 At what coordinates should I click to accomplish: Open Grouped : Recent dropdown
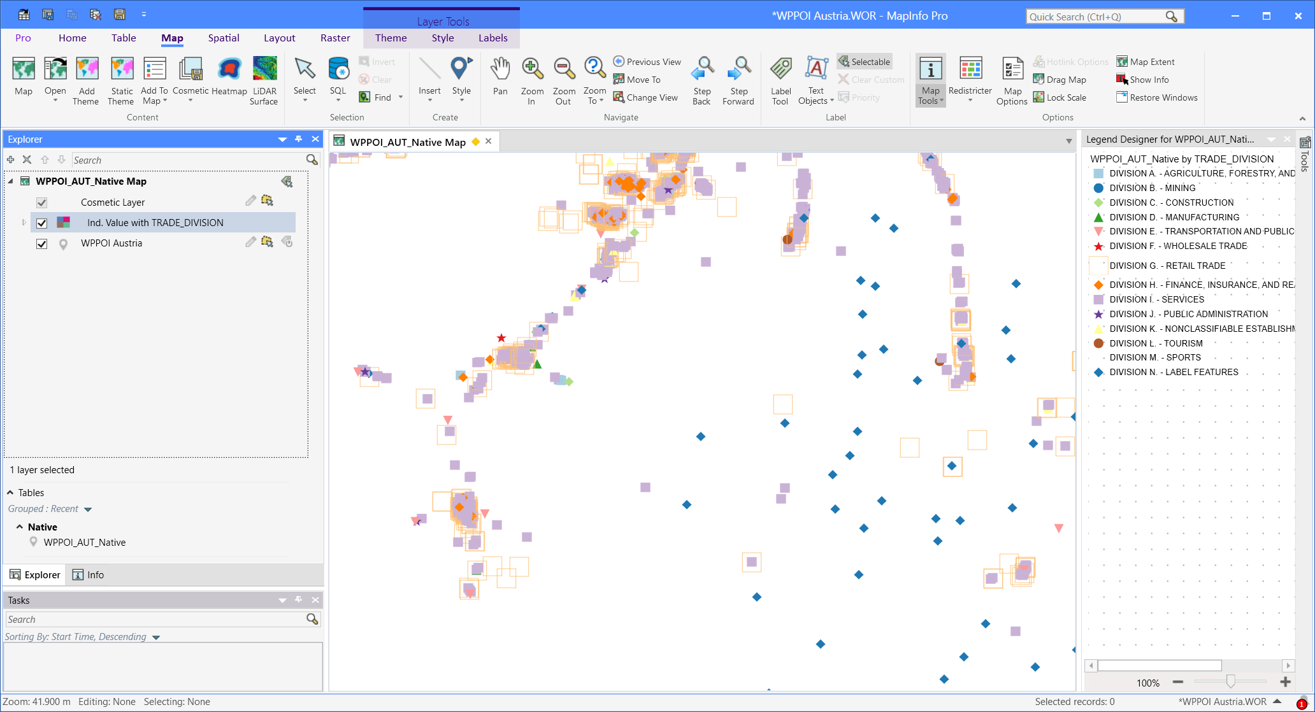point(88,509)
